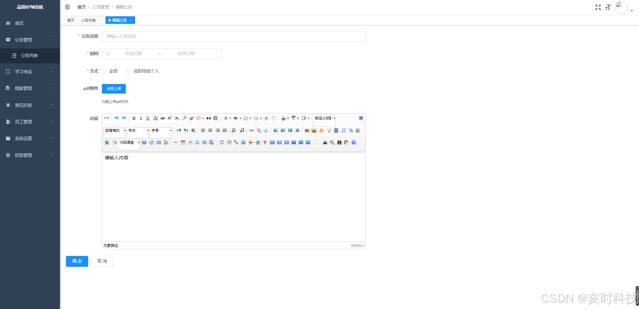Insert emoticon smiley

321,130
